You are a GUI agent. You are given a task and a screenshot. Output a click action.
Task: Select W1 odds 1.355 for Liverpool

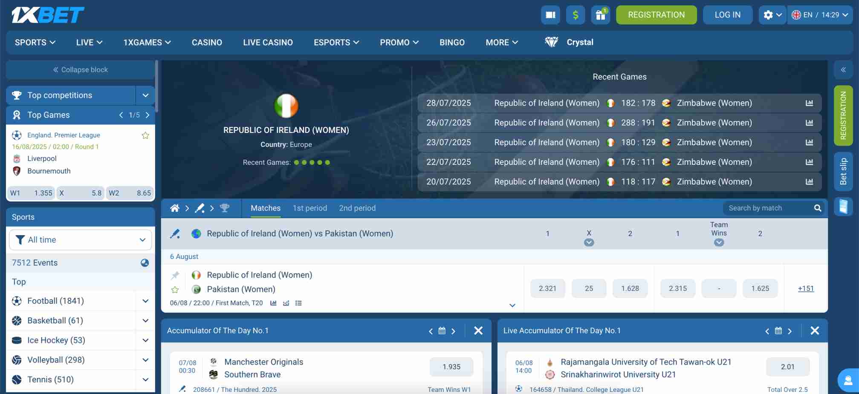(x=31, y=193)
